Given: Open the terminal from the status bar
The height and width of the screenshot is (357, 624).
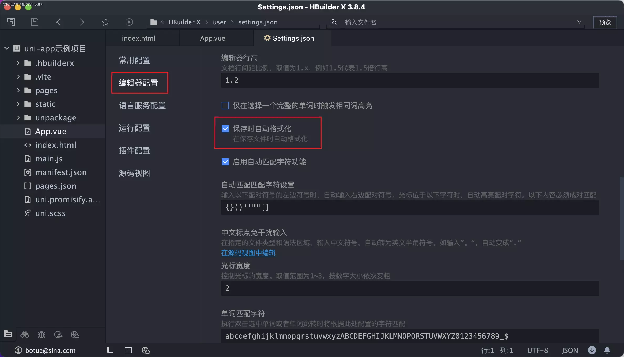Looking at the screenshot, I should [x=128, y=350].
